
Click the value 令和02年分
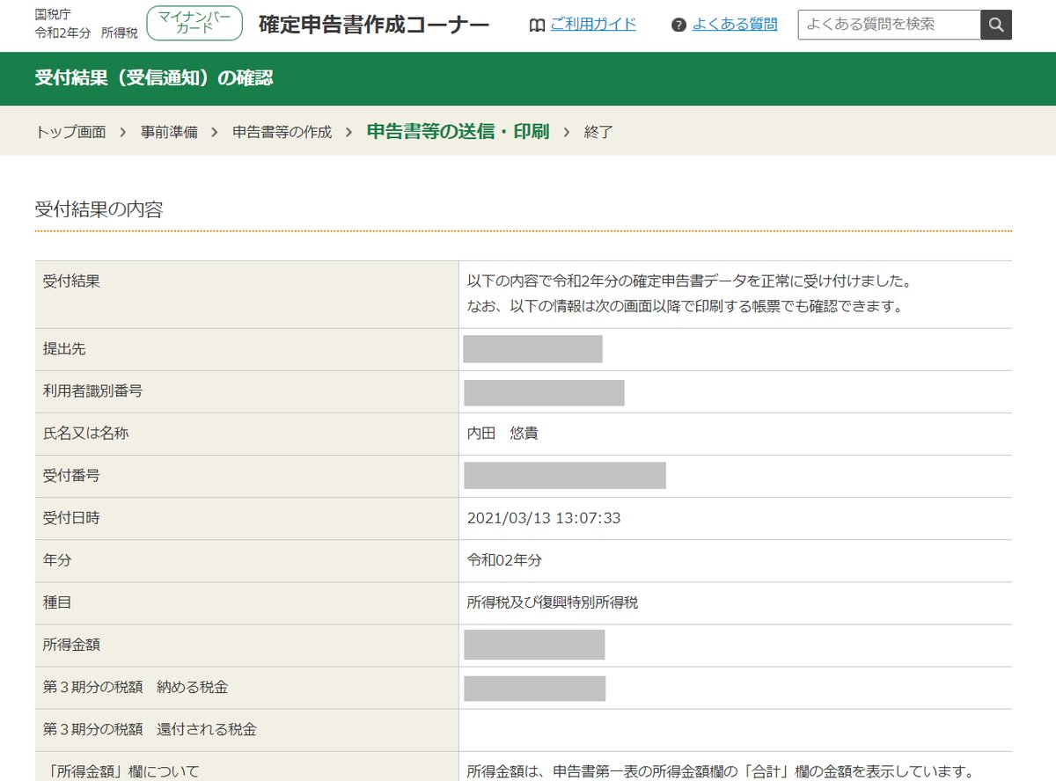click(504, 560)
